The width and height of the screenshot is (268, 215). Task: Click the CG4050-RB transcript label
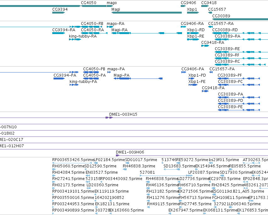coord(92,23)
